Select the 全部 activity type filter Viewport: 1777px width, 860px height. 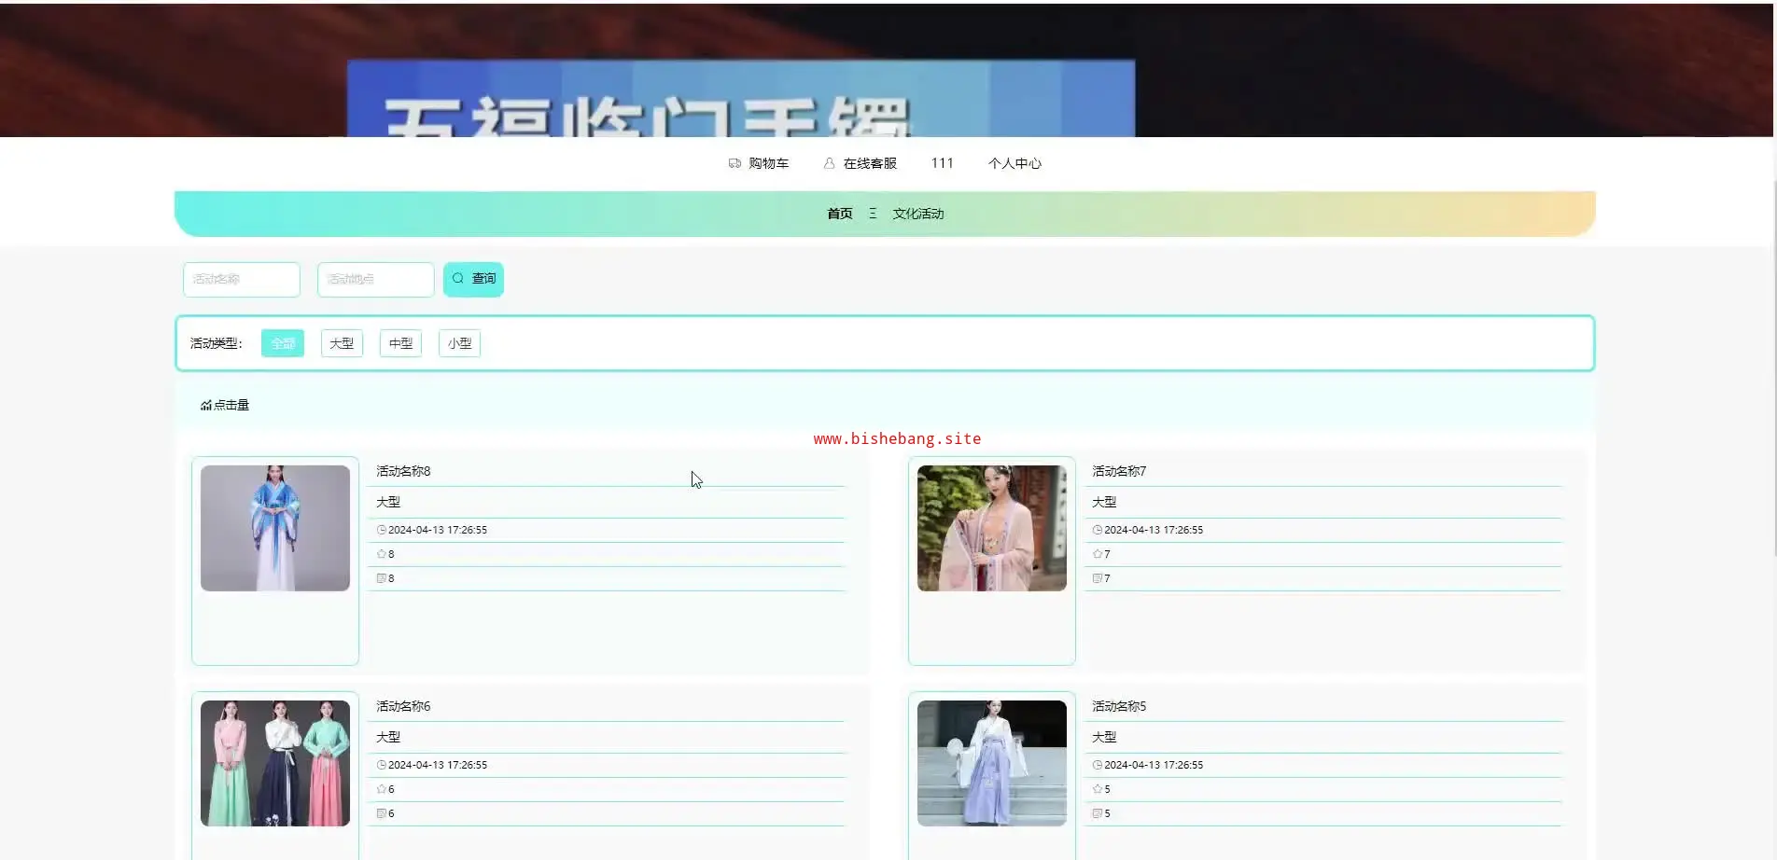pyautogui.click(x=282, y=343)
